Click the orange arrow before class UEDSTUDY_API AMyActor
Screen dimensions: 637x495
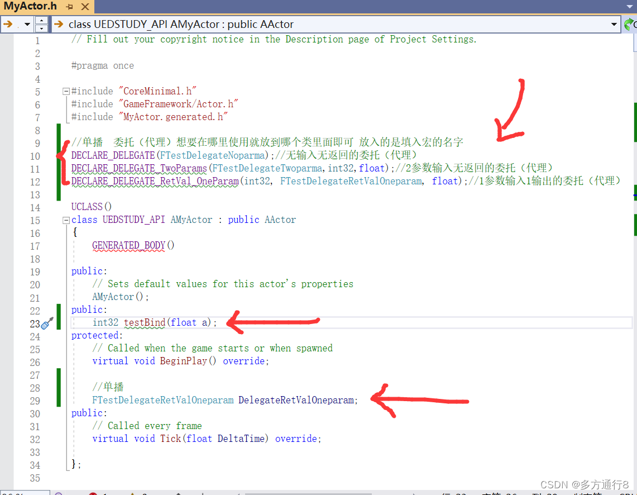coord(59,24)
